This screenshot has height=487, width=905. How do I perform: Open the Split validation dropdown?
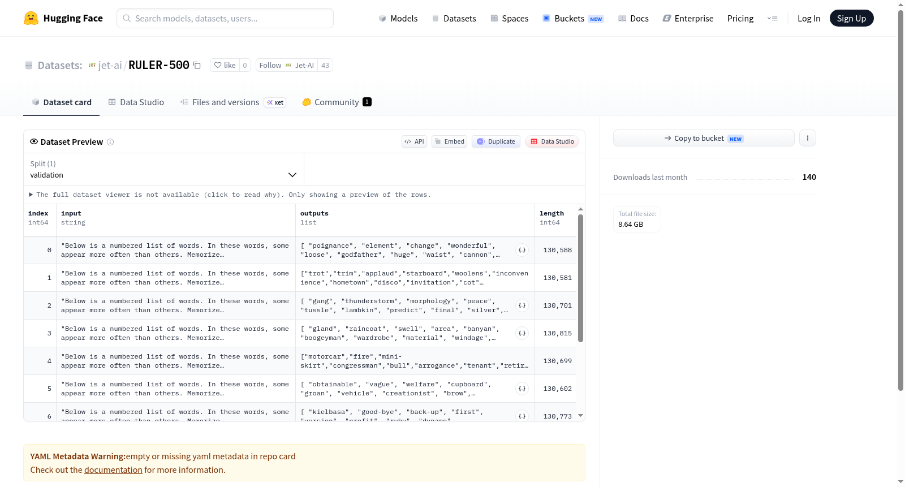click(163, 169)
